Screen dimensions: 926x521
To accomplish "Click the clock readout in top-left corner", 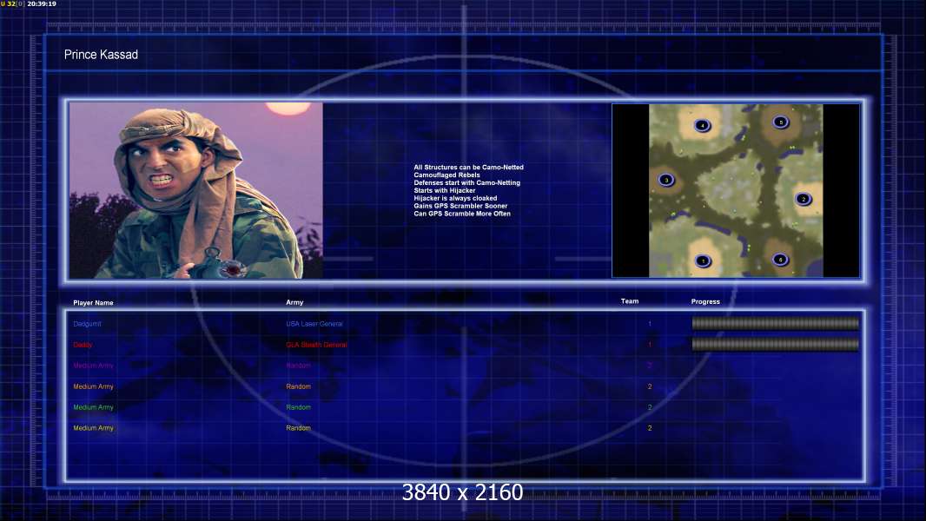I will click(42, 3).
